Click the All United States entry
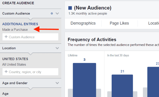The width and height of the screenshot is (159, 97). pos(14,64)
